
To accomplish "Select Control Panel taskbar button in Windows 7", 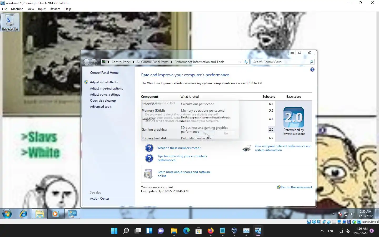I will pyautogui.click(x=72, y=214).
